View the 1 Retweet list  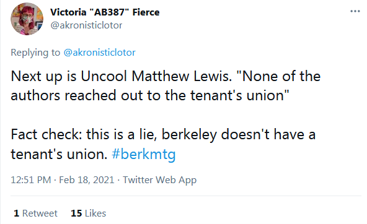point(35,213)
